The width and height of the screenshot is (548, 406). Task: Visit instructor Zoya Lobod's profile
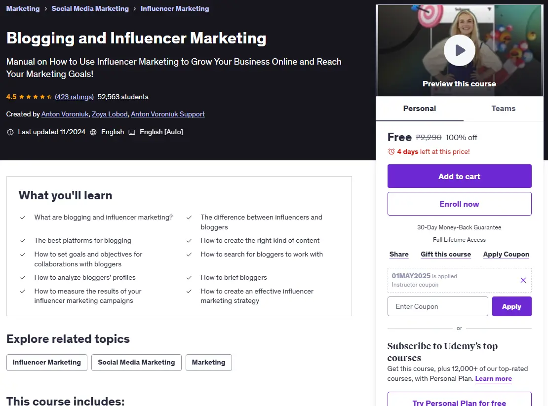click(110, 114)
